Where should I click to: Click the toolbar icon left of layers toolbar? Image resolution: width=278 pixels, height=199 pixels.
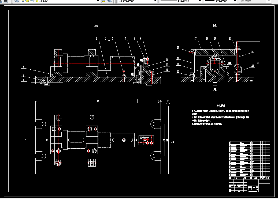(6, 1)
